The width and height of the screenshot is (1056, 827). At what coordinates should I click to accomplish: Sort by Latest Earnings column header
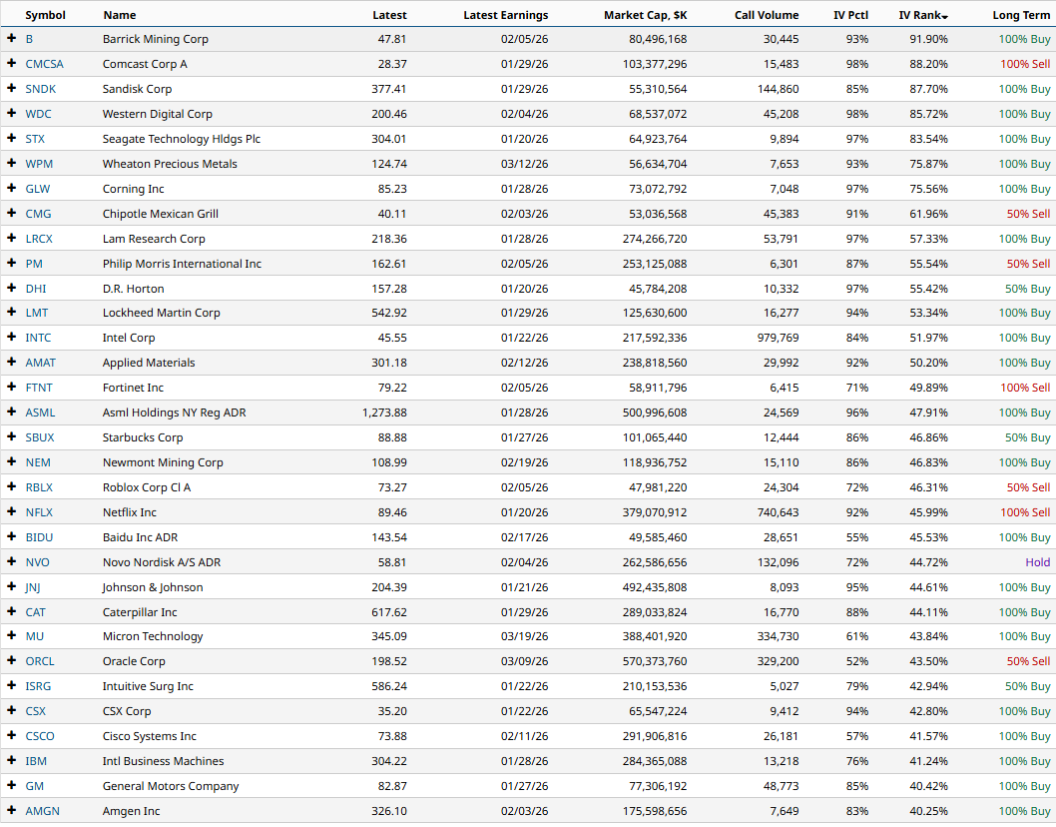pos(506,15)
